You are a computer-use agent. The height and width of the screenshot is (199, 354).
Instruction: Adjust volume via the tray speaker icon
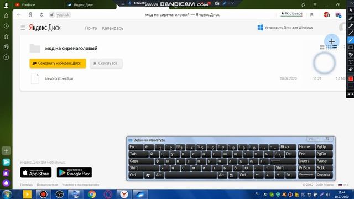pos(328,195)
